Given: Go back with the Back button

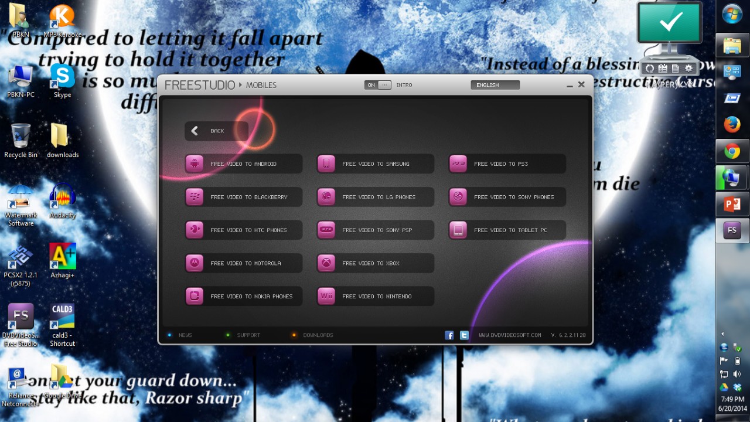Looking at the screenshot, I should (216, 131).
